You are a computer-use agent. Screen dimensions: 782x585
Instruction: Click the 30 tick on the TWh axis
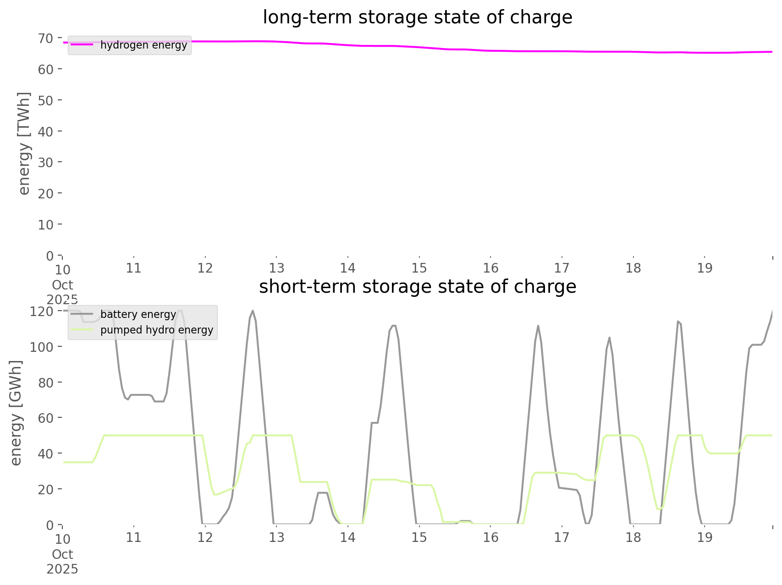point(45,162)
